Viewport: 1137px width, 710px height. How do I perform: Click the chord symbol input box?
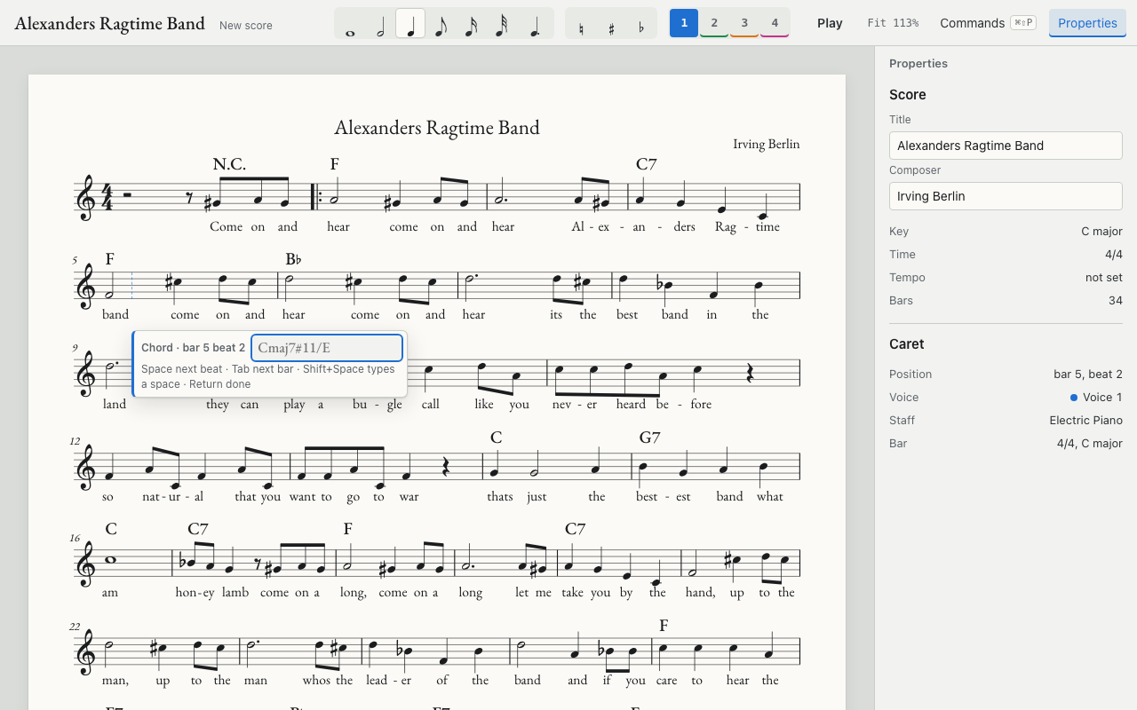327,348
